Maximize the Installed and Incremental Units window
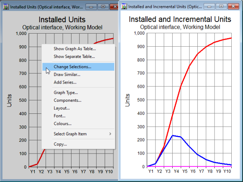Image resolution: width=243 pixels, height=182 pixels. [x=220, y=6]
